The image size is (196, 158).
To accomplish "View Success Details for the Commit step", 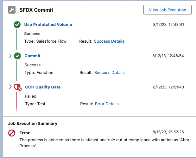I will pos(109,73).
